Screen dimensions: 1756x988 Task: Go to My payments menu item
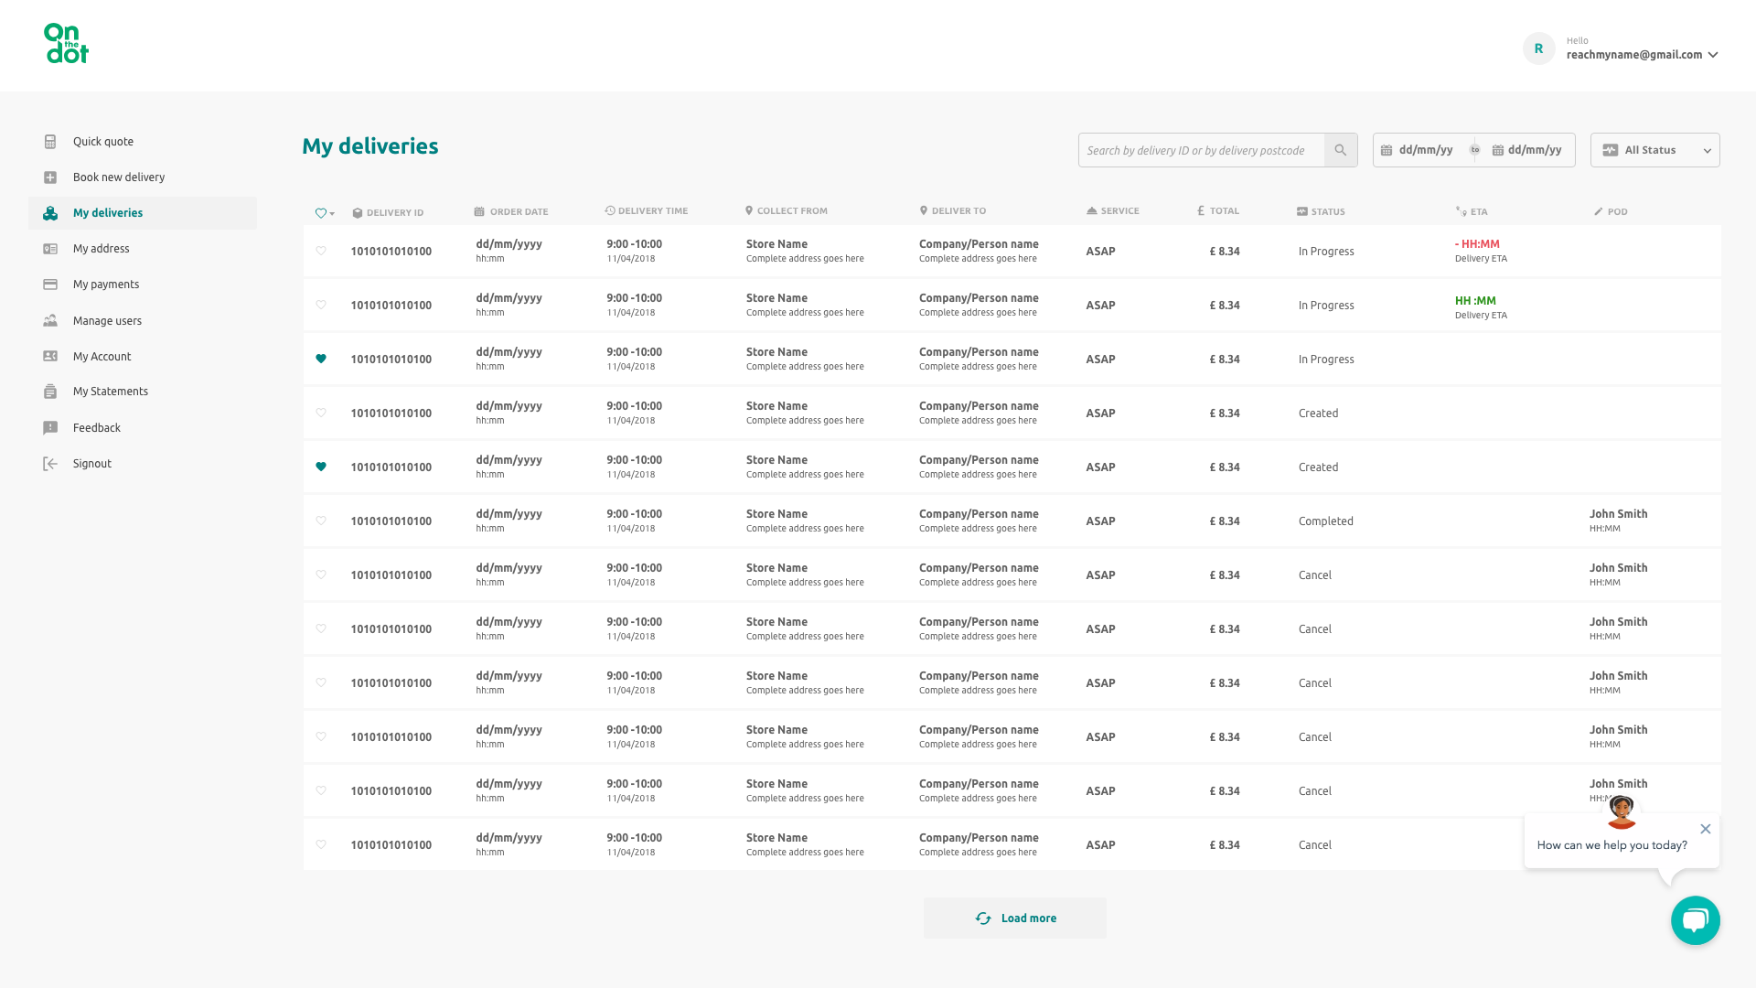[x=106, y=285]
